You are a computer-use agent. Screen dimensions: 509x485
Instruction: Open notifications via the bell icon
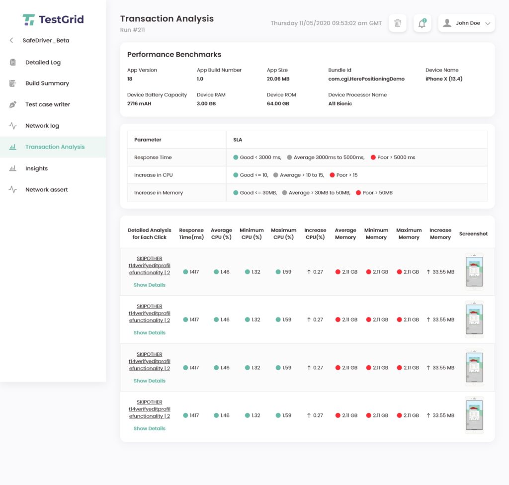pyautogui.click(x=422, y=23)
